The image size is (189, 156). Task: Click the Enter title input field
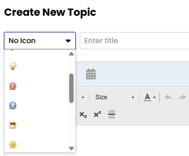(x=135, y=41)
